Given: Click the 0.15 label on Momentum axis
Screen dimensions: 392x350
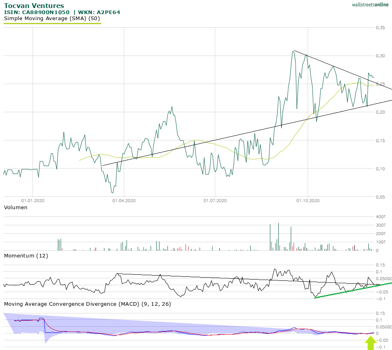Looking at the screenshot, I should 380,265.
